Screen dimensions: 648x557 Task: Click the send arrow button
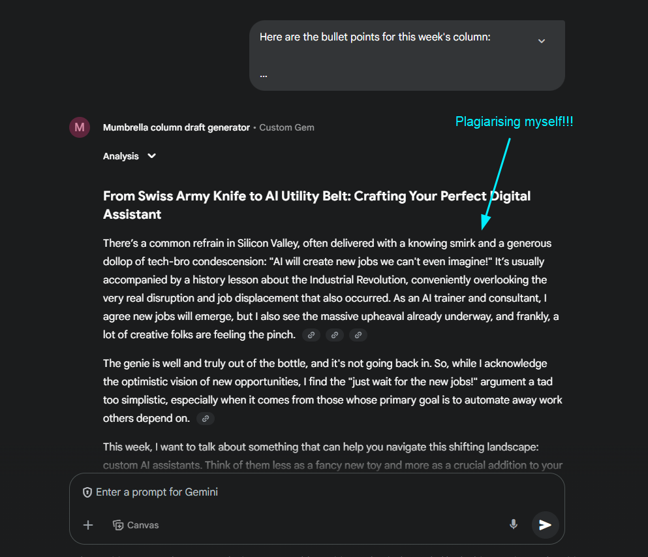coord(545,525)
